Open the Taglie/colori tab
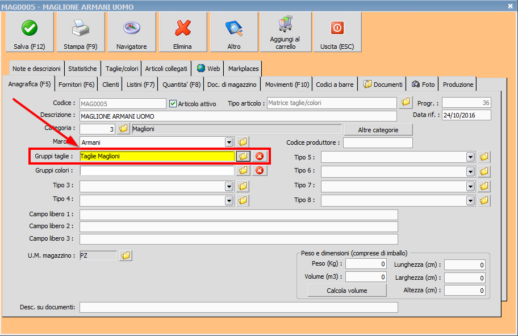Image resolution: width=518 pixels, height=336 pixels. [122, 69]
